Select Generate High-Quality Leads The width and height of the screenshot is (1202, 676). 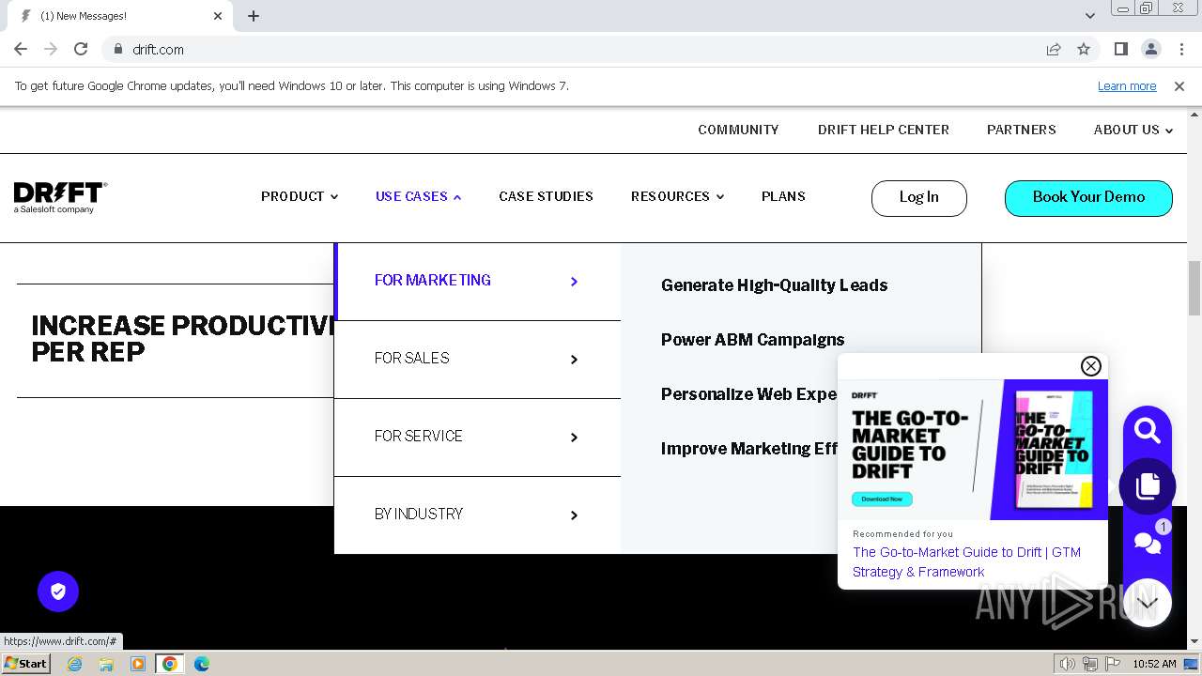[774, 285]
